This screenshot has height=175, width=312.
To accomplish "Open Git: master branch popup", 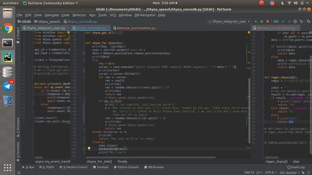I will pos(289,173).
